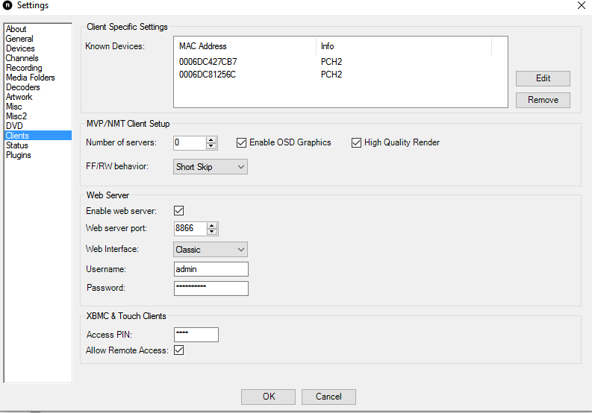Click the Web server port field
592x413 pixels.
[x=190, y=229]
